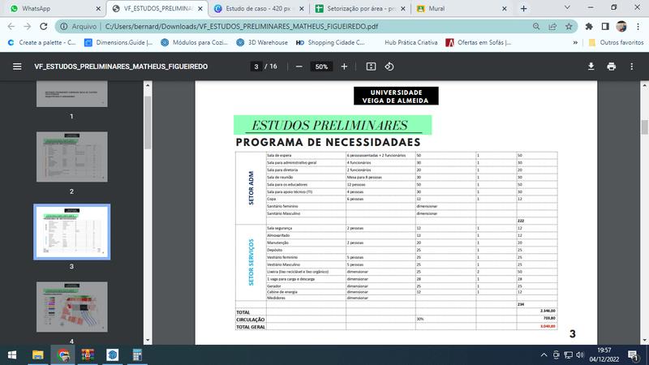Open the Chrome three-dot menu
This screenshot has height=365, width=649.
(638, 26)
